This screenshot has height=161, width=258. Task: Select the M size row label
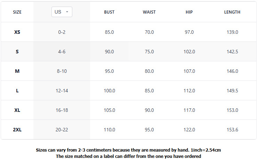coord(17,71)
